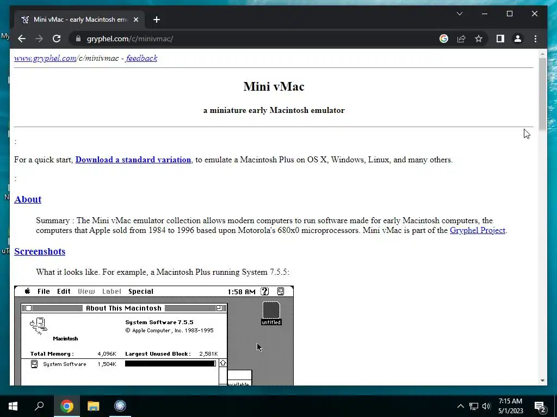Follow the www.gryphel.com link

coord(45,58)
